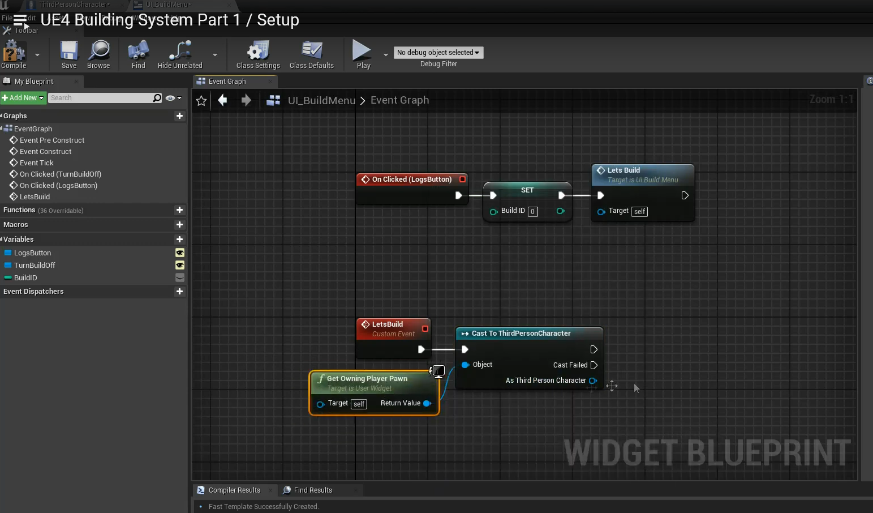Toggle LogsButton variable visibility eye
Screen dimensions: 873x513
[x=180, y=253]
